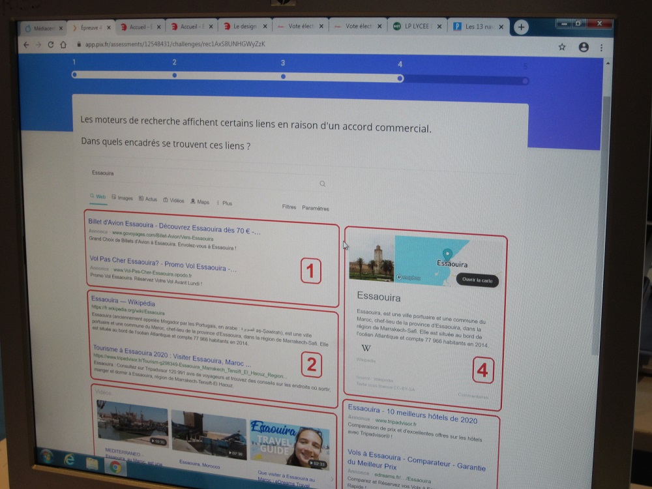This screenshot has width=652, height=489.
Task: Play the 10:30 harbor video thumbnail
Action: tap(132, 424)
